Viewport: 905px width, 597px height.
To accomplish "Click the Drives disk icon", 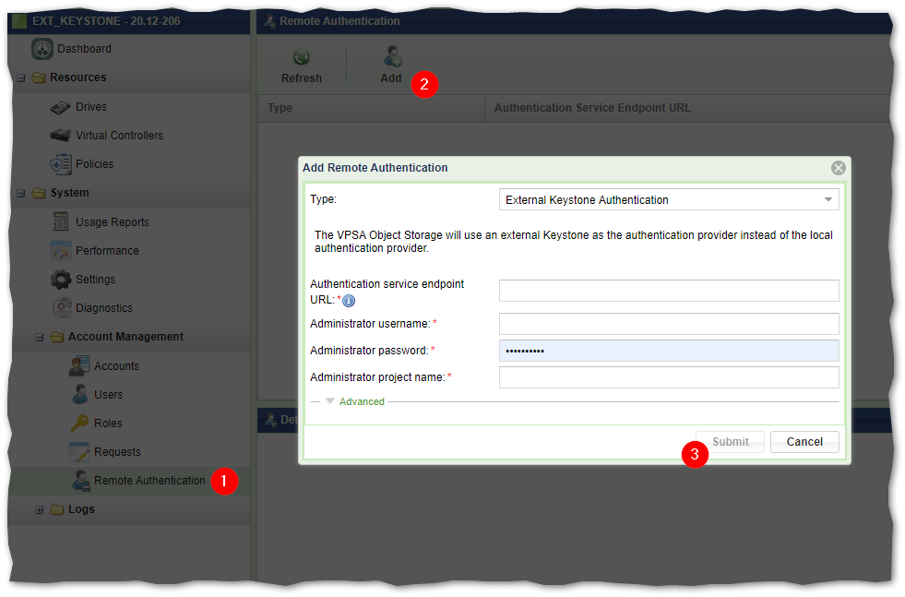I will coord(60,107).
